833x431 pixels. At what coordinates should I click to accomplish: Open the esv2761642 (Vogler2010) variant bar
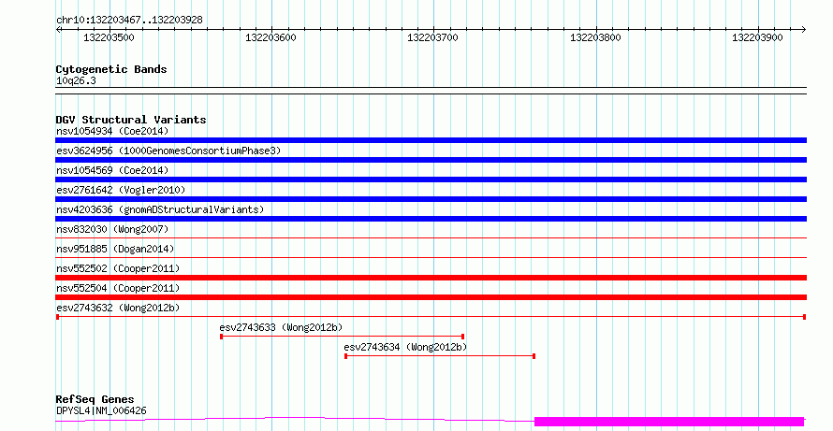(431, 199)
